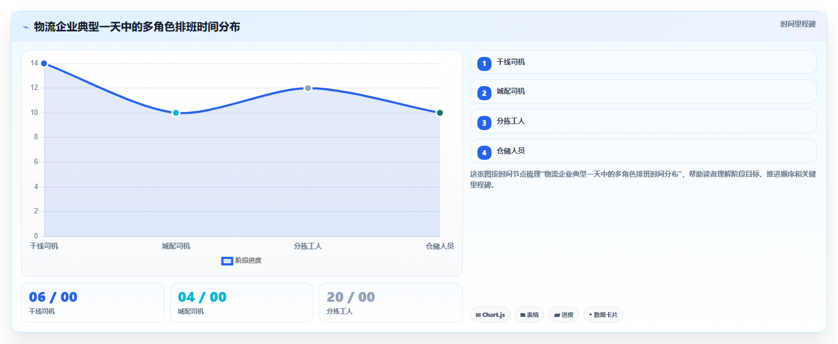Click the x-axis label 分拣工人
838x344 pixels.
pyautogui.click(x=308, y=246)
